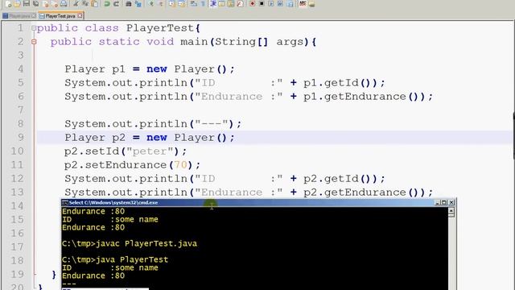Click the Paste toolbar icon
The image size is (515, 290).
[x=95, y=3]
